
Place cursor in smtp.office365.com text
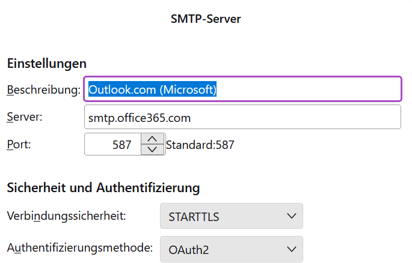click(x=140, y=118)
